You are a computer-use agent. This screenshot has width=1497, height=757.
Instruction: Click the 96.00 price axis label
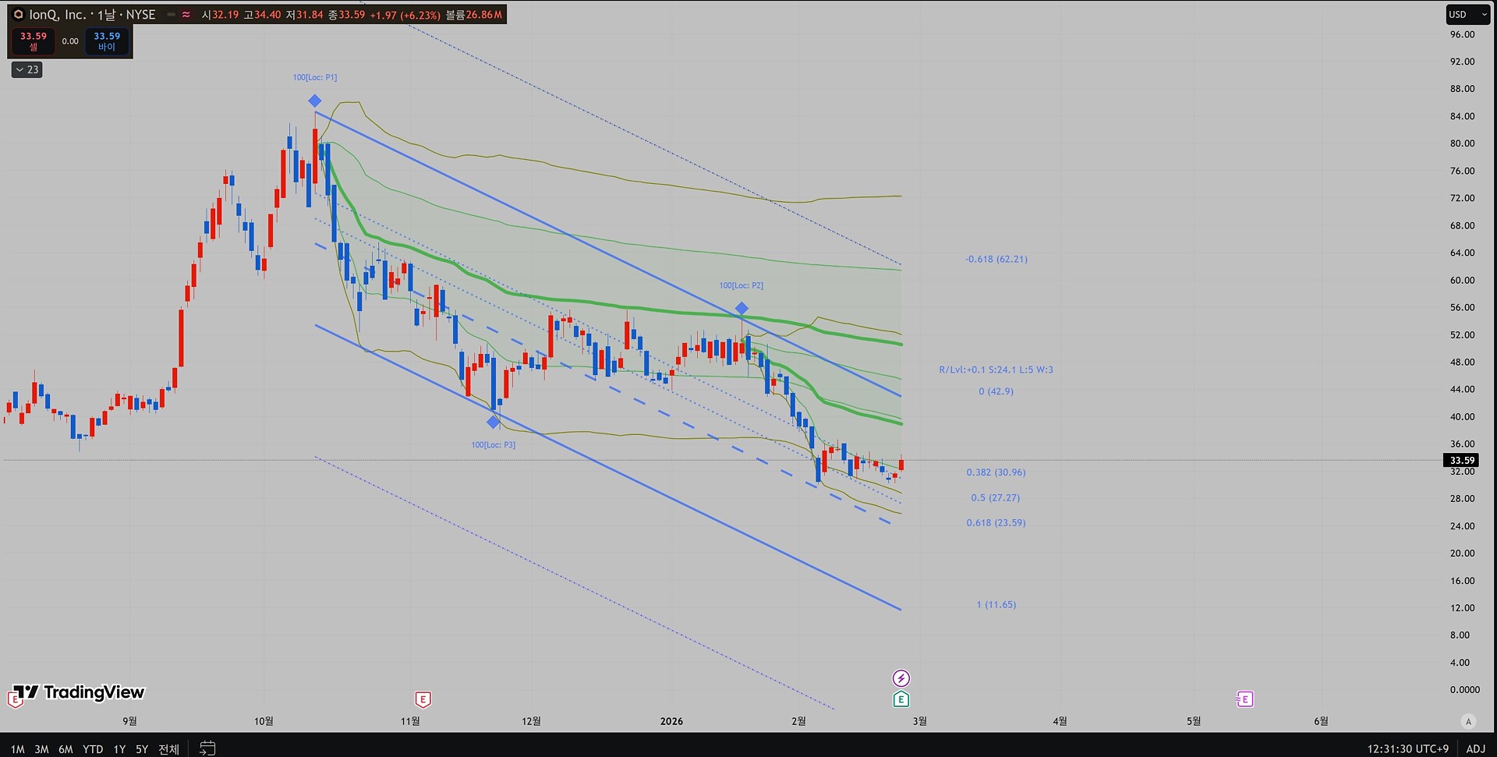pyautogui.click(x=1462, y=34)
